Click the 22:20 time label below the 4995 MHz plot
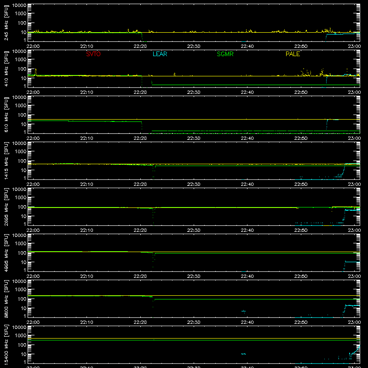This screenshot has width=368, height=368. (x=140, y=276)
